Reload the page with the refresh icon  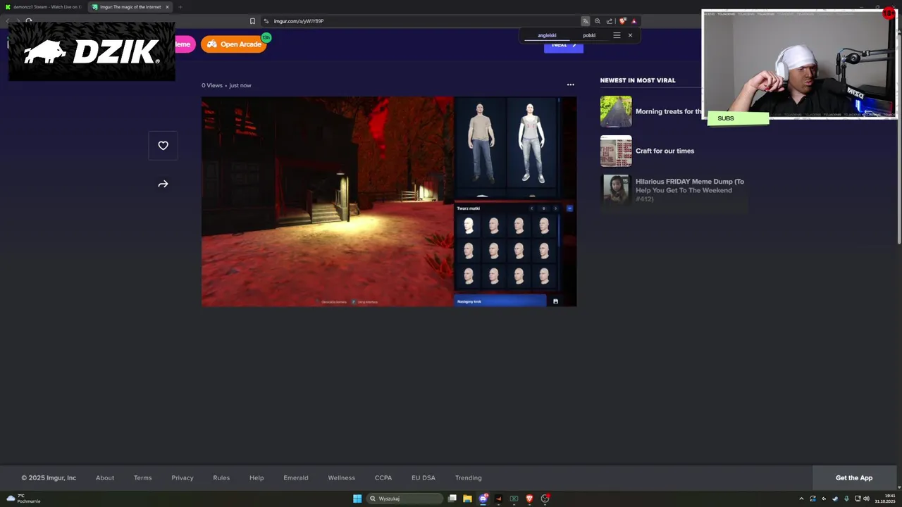[29, 21]
